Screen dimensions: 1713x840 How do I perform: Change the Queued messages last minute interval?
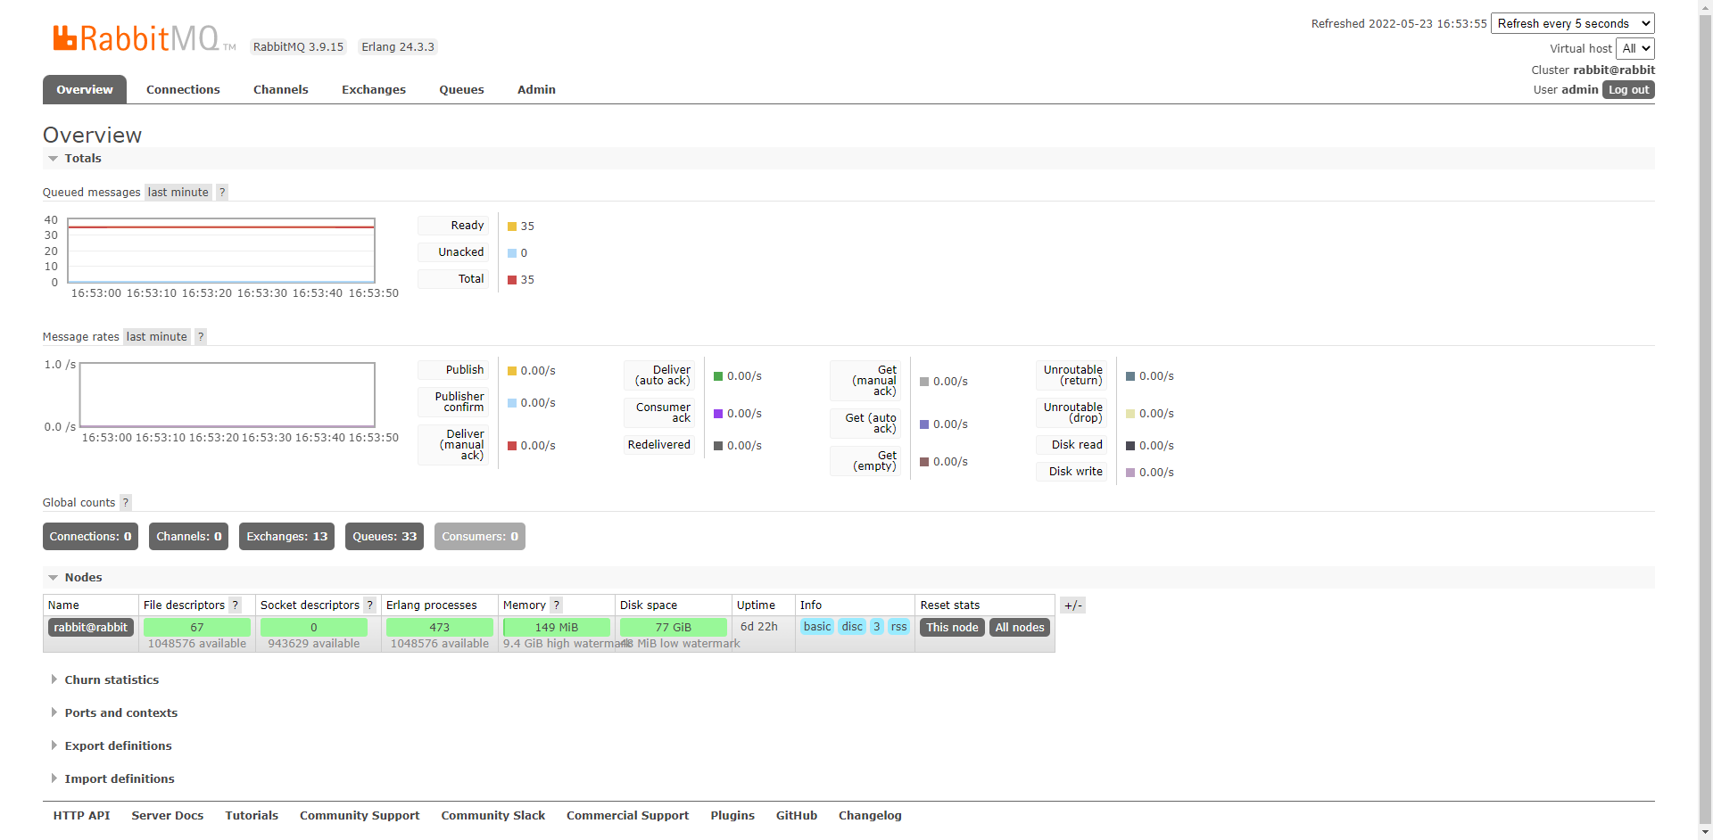click(178, 192)
